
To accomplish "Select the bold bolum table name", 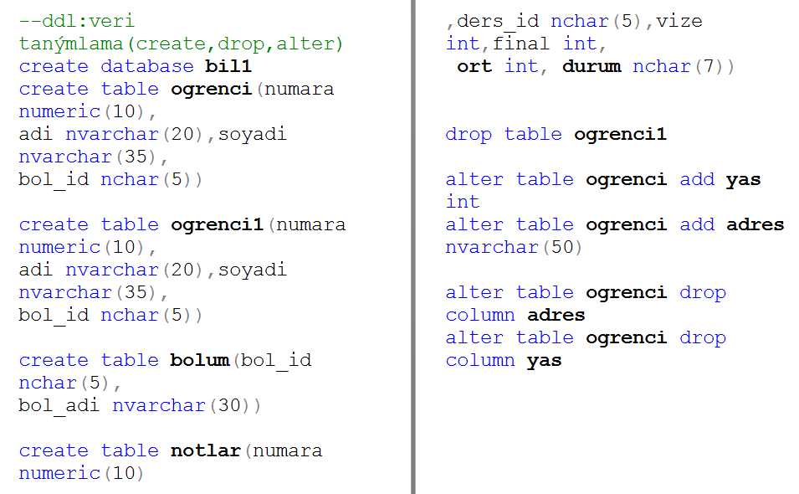I will tap(199, 360).
